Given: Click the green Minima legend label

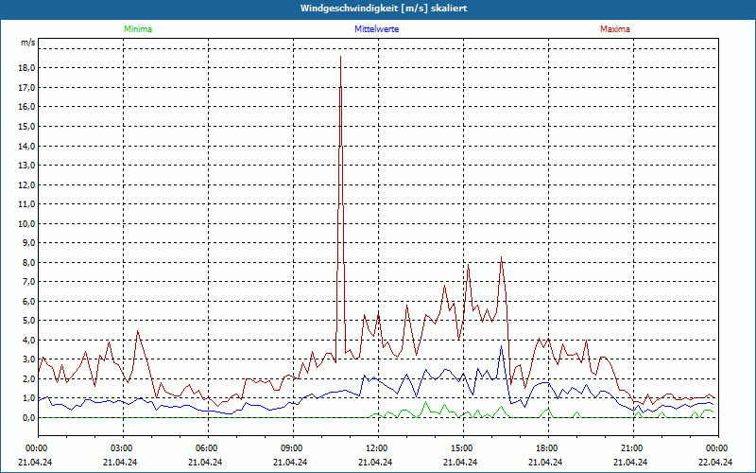Looking at the screenshot, I should point(138,29).
